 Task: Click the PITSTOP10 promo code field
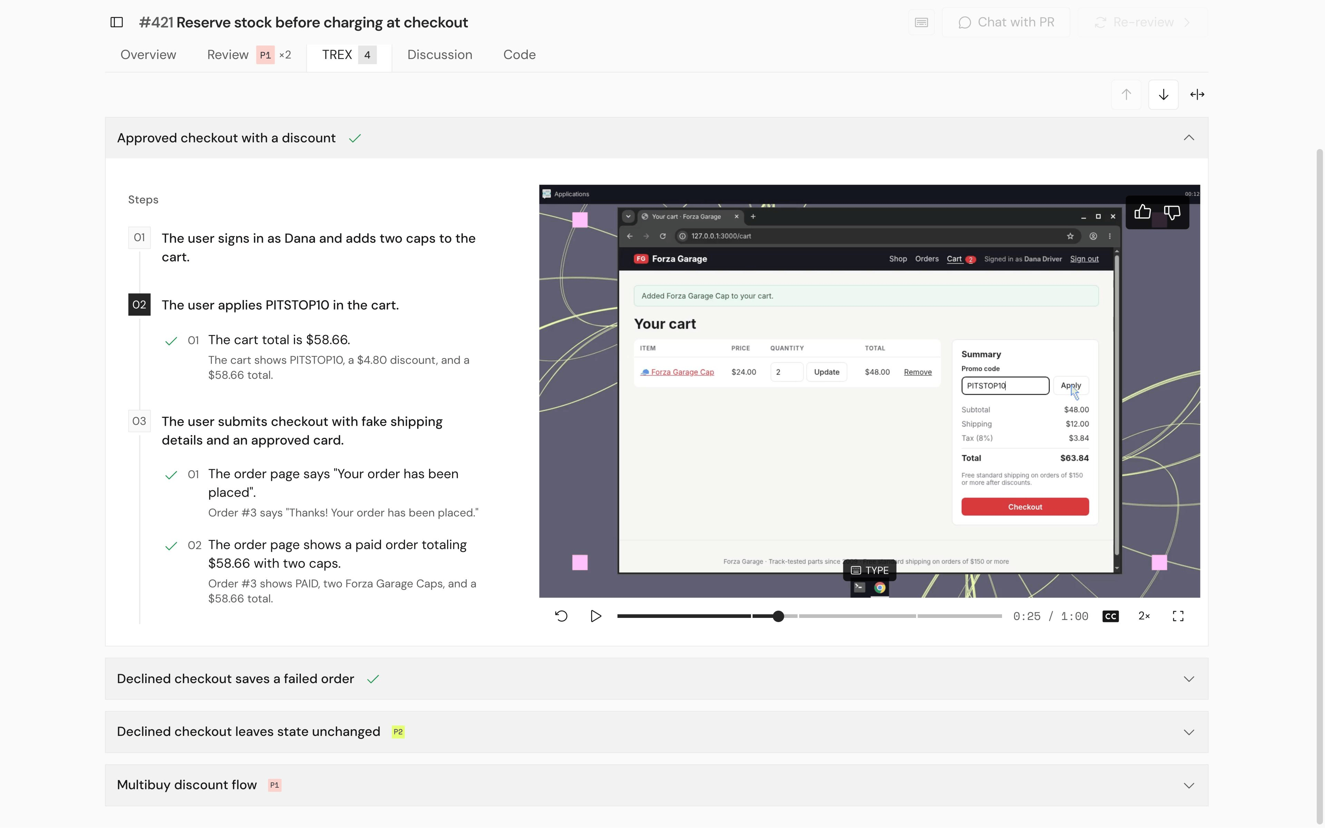click(x=1005, y=385)
